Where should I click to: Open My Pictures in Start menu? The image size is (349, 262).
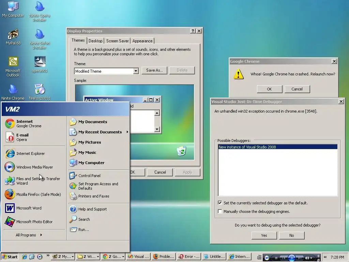98,142
